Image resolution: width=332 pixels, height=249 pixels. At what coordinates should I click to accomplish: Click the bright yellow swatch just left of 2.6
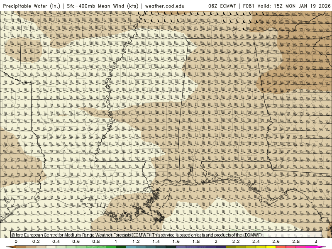point(271,247)
